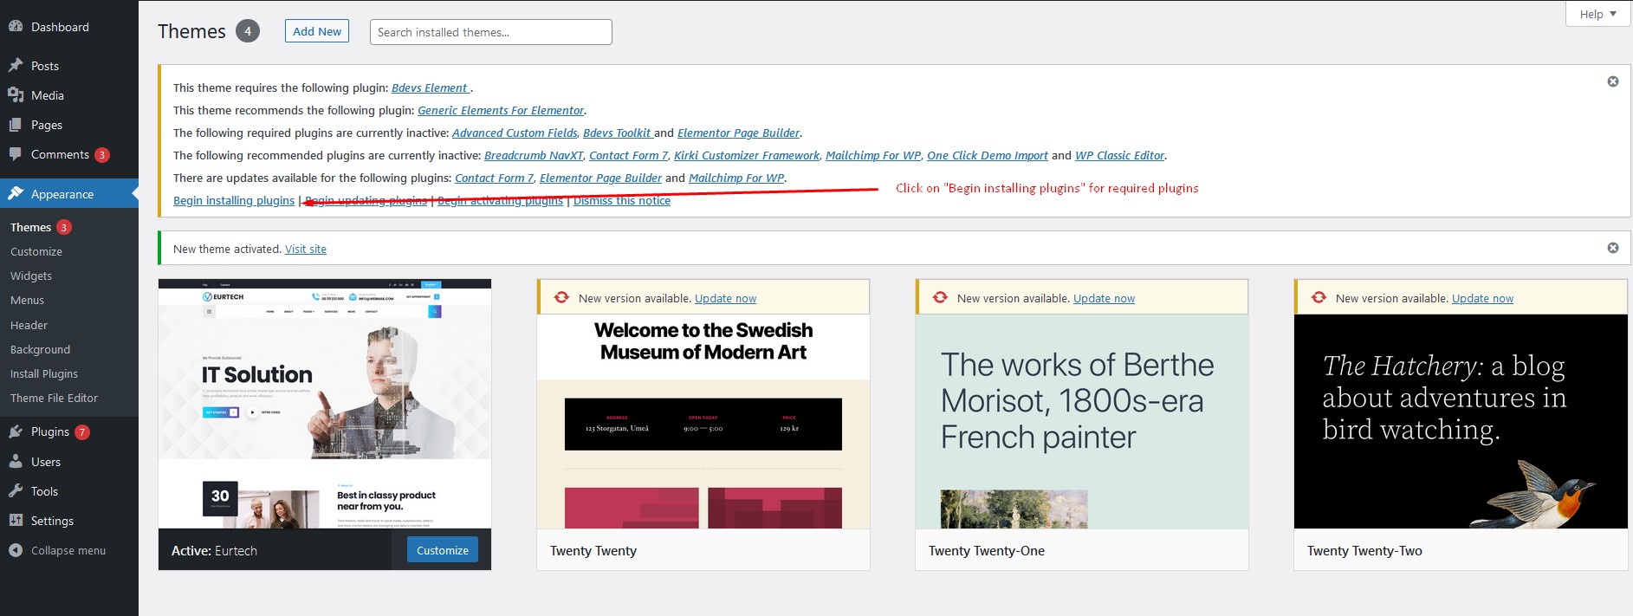This screenshot has width=1633, height=616.
Task: Open Breadcrumb NavXT plugin link
Action: coord(534,155)
